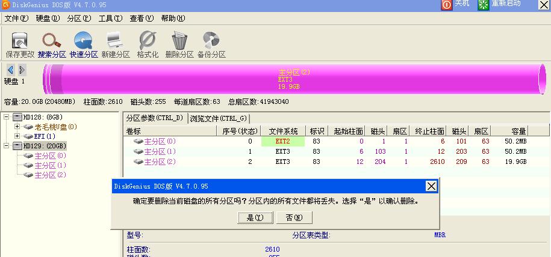
Task: Select 主分区(2) in the disk tree
Action: coord(50,175)
